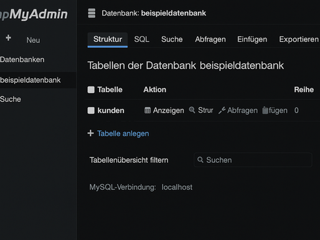This screenshot has height=240, width=320.
Task: Click the MySQL-Verbindung label
Action: (123, 187)
